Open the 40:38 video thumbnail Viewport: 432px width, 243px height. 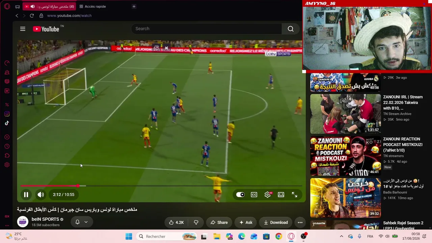(x=345, y=82)
